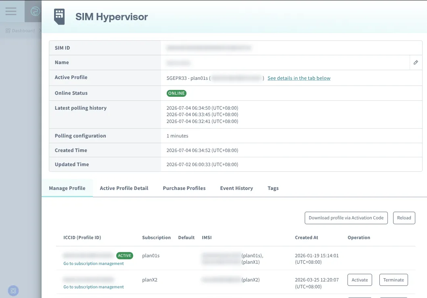
Task: Click Updated Time value 2026-07-02 06:00:33
Action: tap(202, 165)
